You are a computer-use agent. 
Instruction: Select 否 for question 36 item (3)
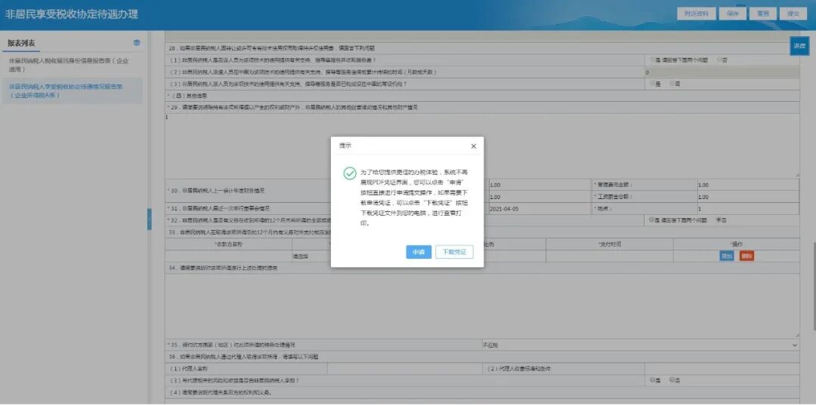[x=672, y=380]
